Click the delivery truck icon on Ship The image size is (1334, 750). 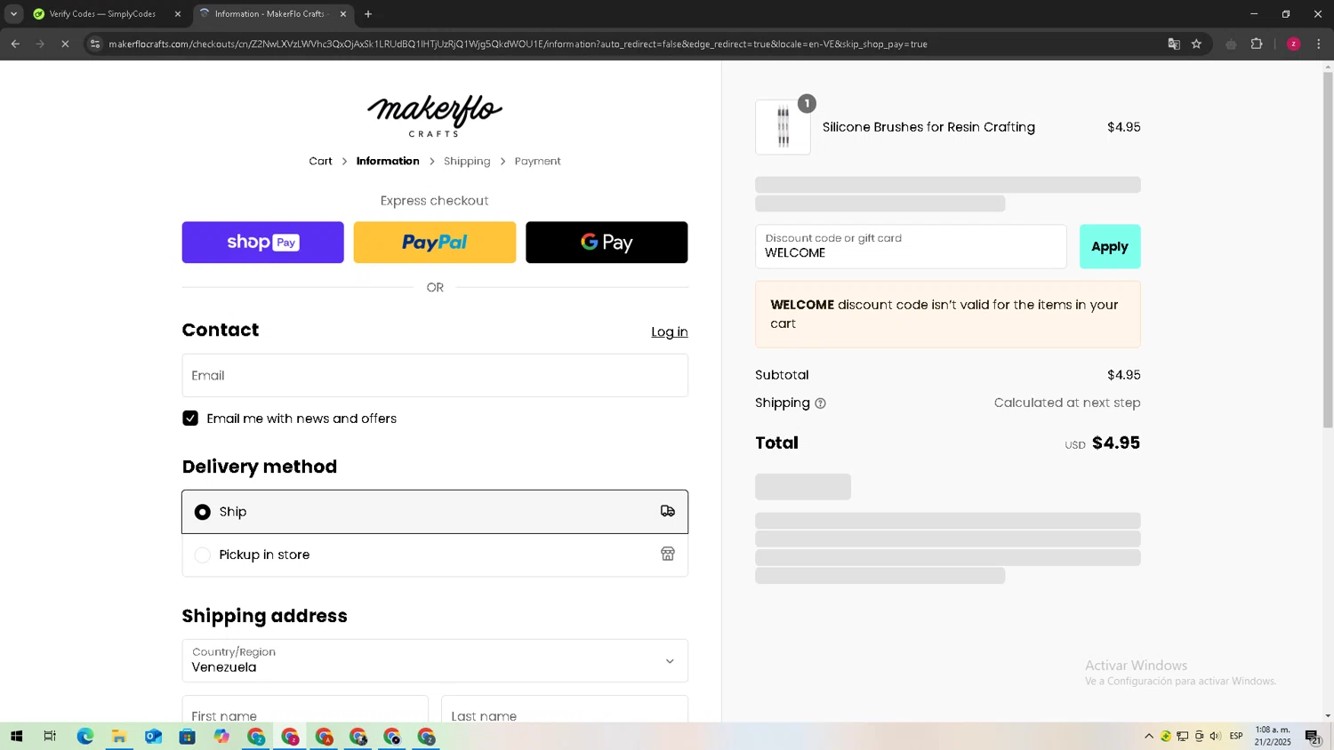[x=668, y=511]
